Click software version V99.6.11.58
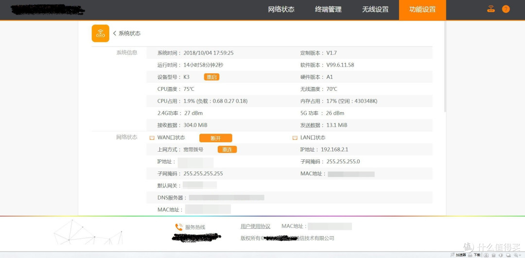The image size is (525, 258). tap(340, 65)
